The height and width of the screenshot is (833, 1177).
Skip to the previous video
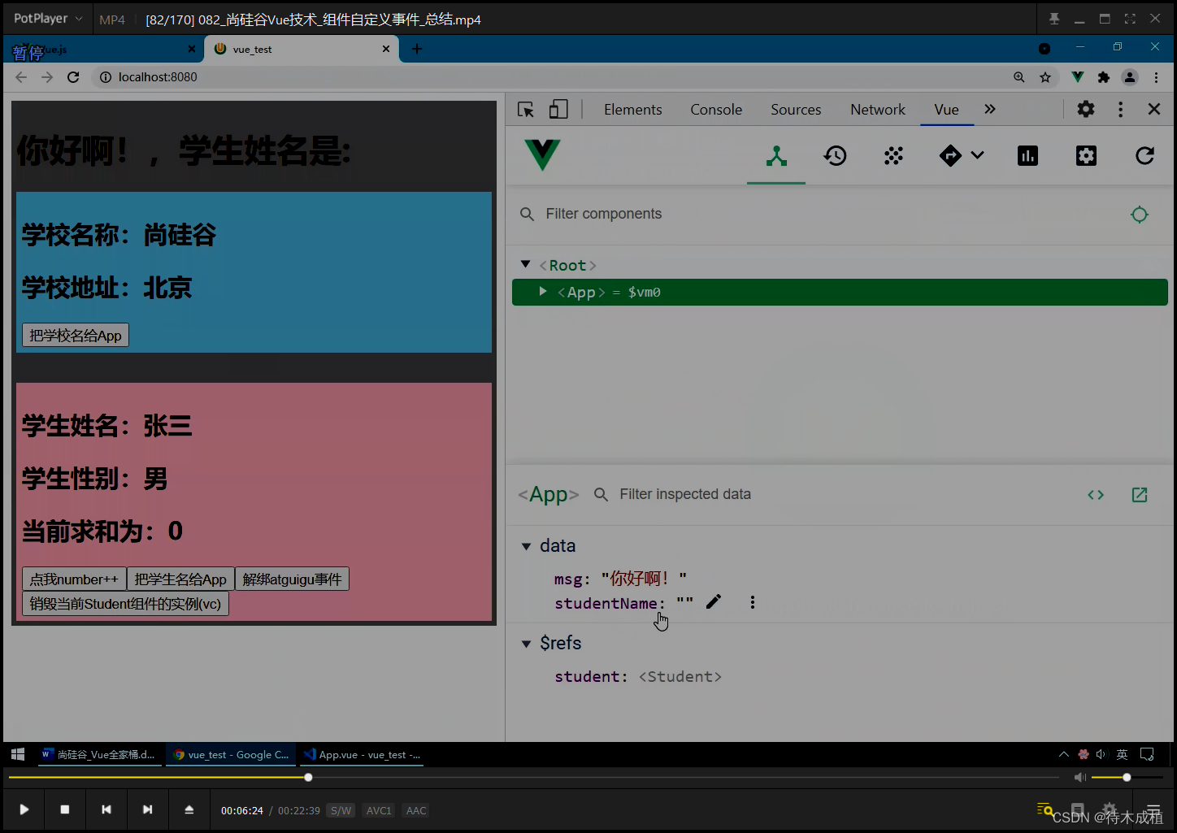pyautogui.click(x=106, y=809)
